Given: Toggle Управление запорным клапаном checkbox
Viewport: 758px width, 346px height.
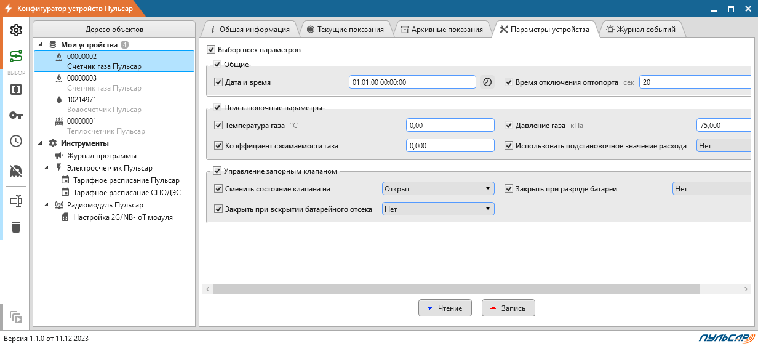Looking at the screenshot, I should (217, 171).
